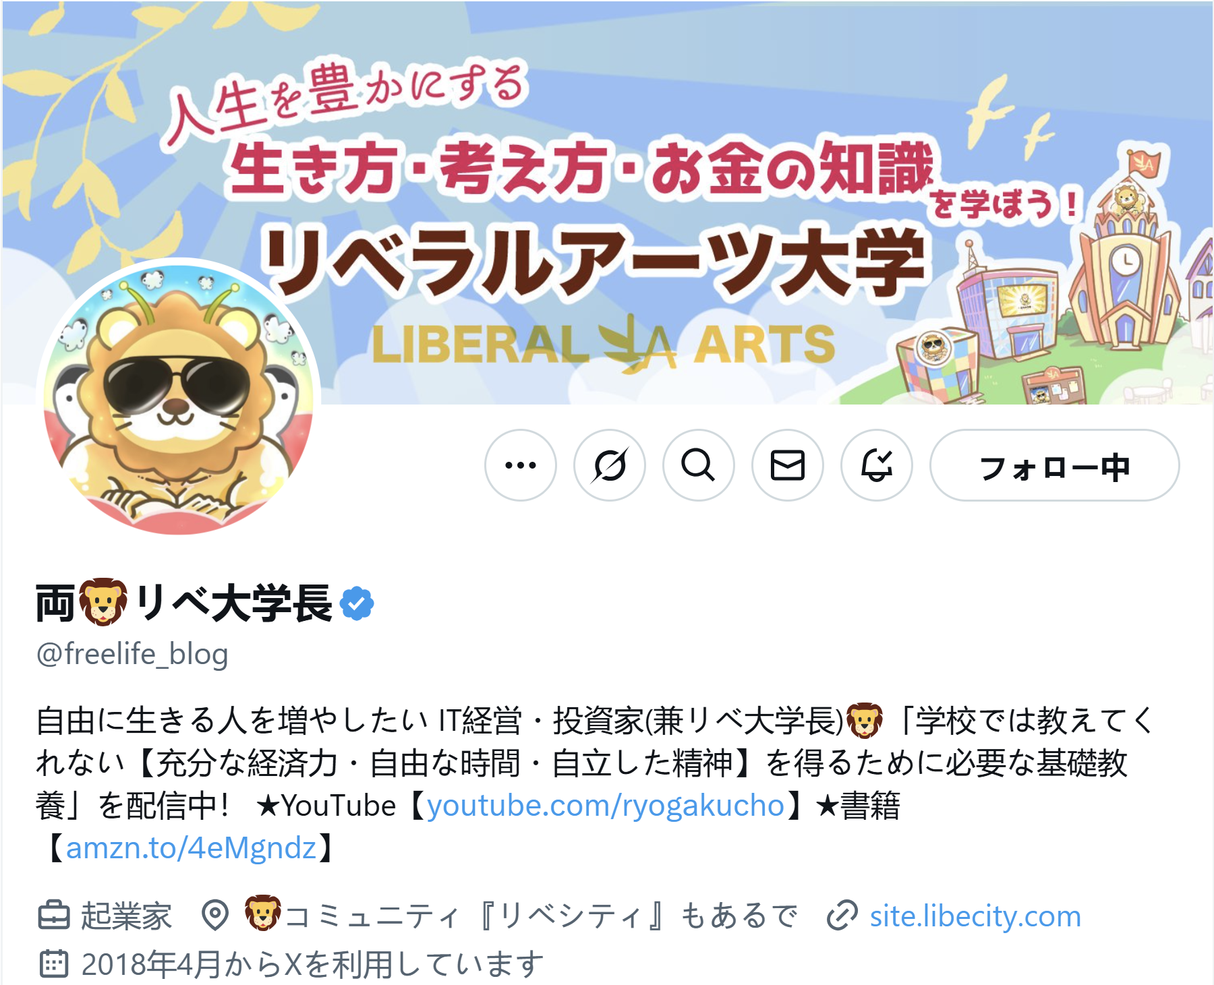
Task: Click the display name 両リベ大学長
Action: click(x=184, y=602)
